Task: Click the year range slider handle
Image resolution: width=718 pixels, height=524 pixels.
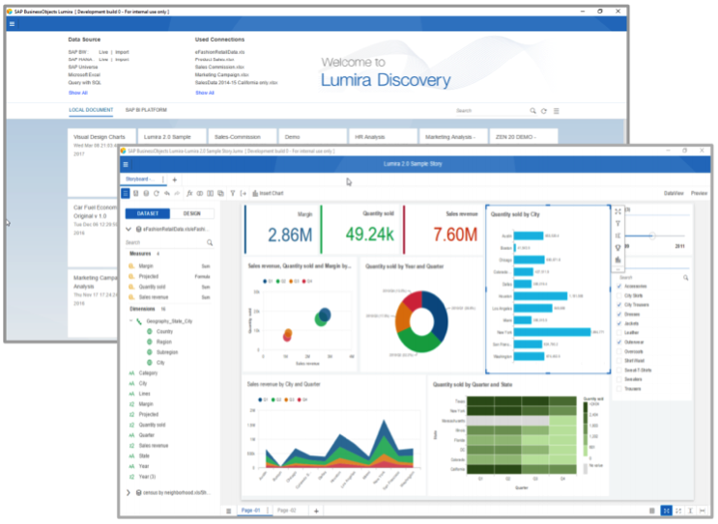Action: point(651,235)
